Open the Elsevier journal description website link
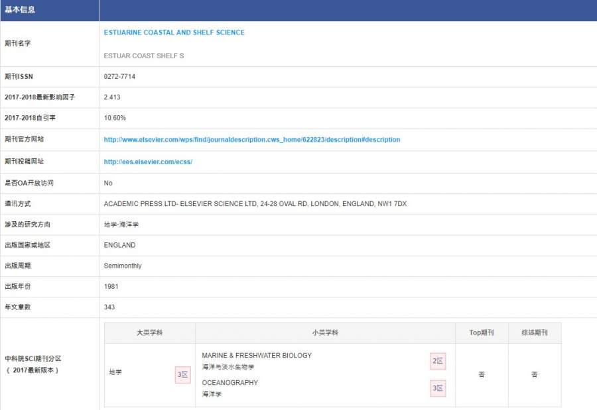This screenshot has width=597, height=410. [x=252, y=140]
